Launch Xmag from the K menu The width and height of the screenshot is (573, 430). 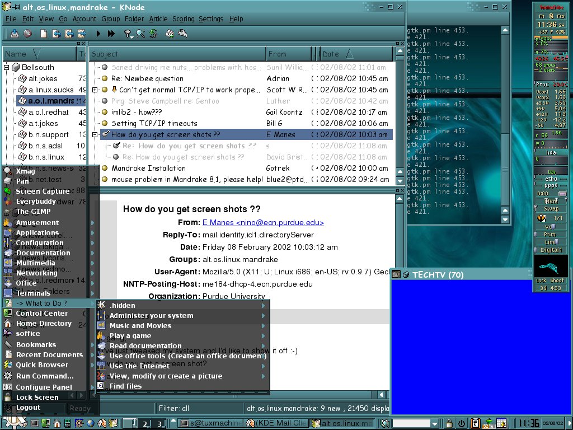pyautogui.click(x=25, y=171)
